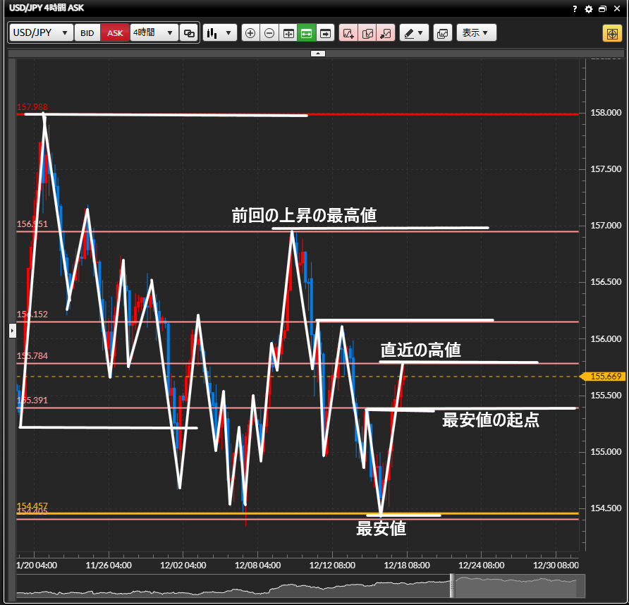Click the zoom in magnifier button
Viewport: 629px width, 605px height.
pos(250,33)
